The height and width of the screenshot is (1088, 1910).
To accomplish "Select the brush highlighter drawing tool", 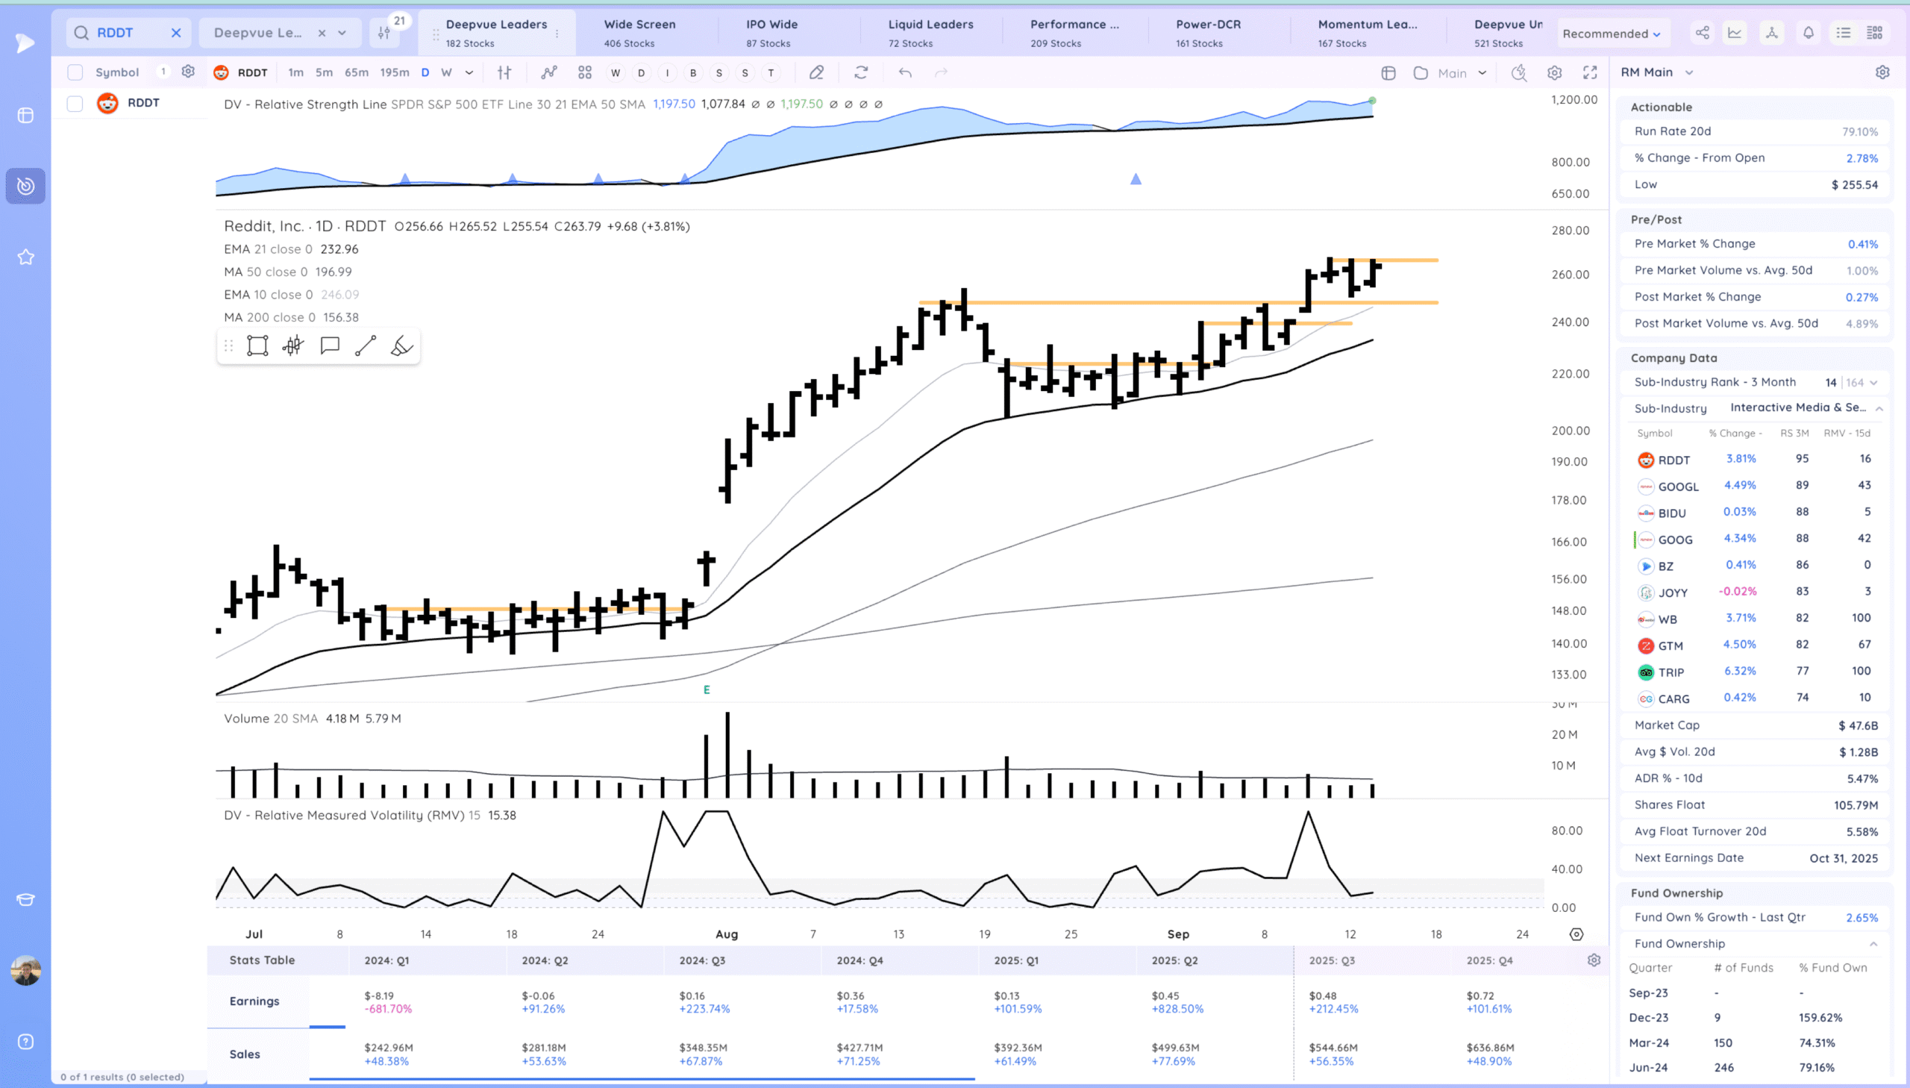I will pyautogui.click(x=402, y=346).
